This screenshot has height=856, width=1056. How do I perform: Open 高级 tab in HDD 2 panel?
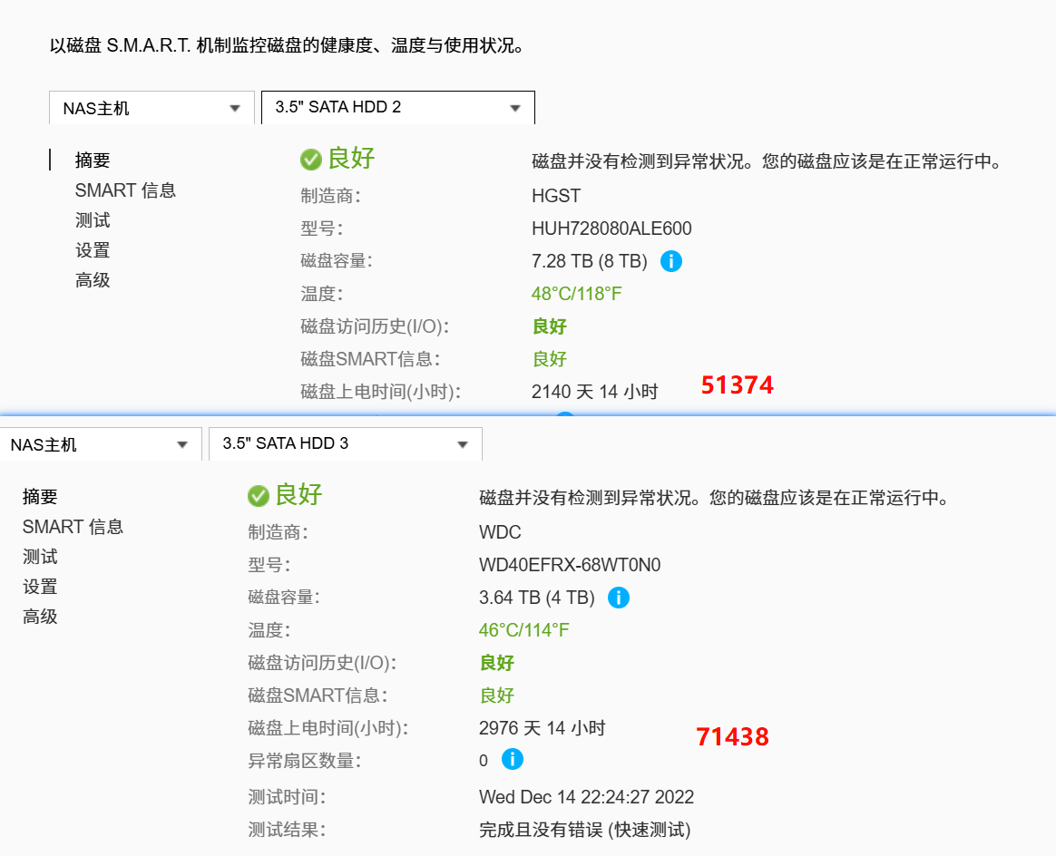coord(93,280)
